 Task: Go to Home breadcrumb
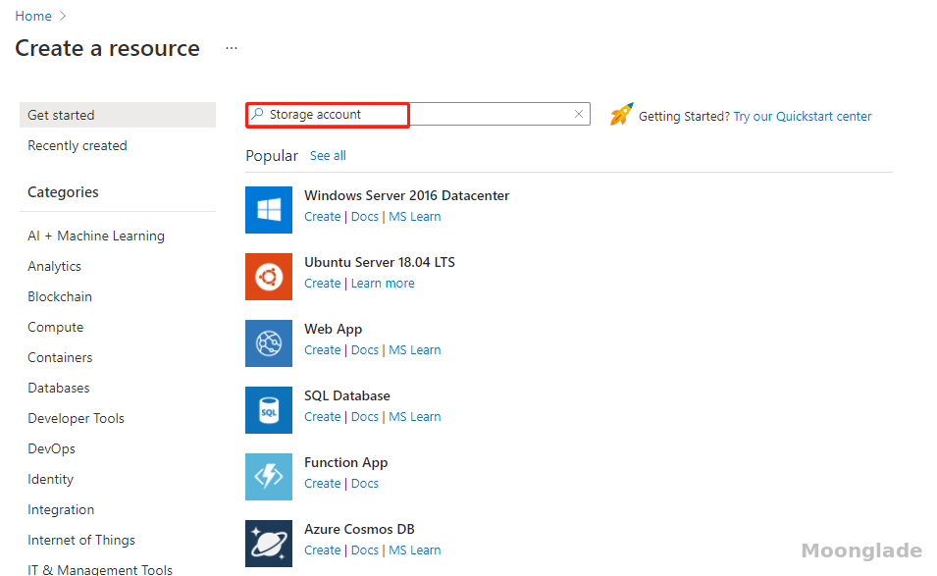click(x=32, y=16)
